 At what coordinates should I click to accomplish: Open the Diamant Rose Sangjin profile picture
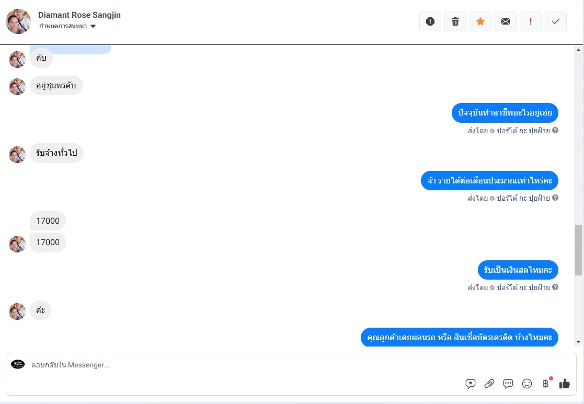[18, 21]
